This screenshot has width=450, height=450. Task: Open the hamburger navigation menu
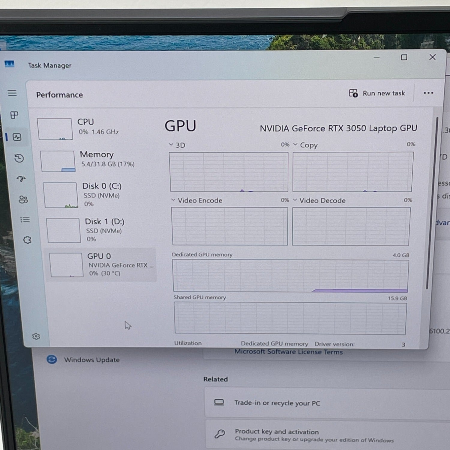click(12, 93)
